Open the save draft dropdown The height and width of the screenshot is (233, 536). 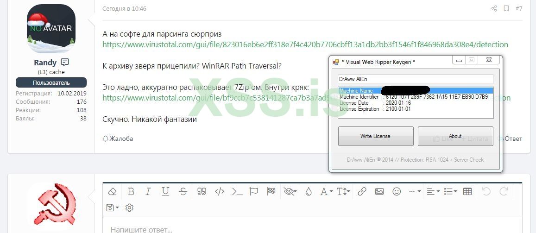[113, 208]
